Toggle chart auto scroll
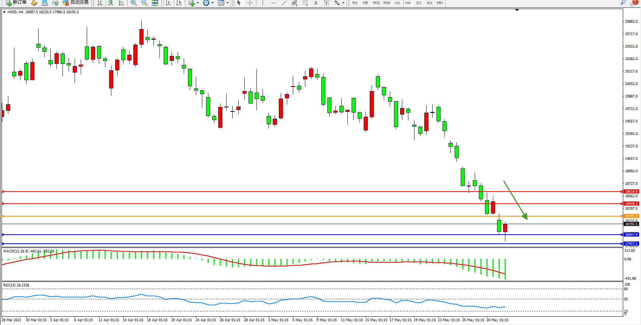This screenshot has width=641, height=325. coord(169,3)
